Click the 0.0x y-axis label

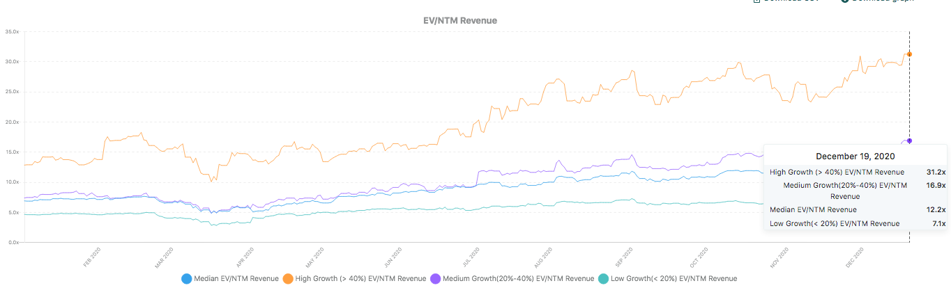pyautogui.click(x=13, y=242)
